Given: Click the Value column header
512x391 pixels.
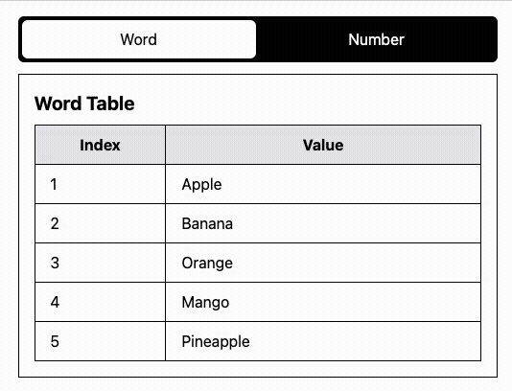Looking at the screenshot, I should [323, 145].
